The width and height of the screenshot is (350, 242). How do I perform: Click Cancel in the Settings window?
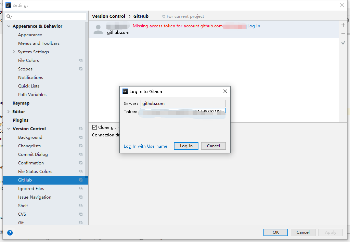click(x=303, y=232)
